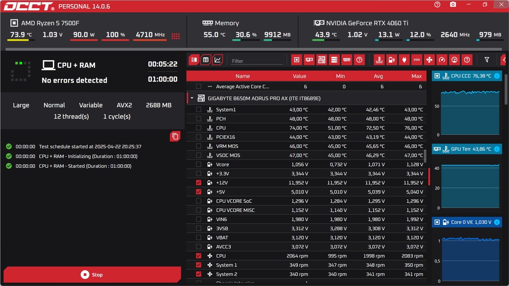Click the memory usage 30.6 % bar
Viewport: 509px width, 286px height.
(246, 40)
